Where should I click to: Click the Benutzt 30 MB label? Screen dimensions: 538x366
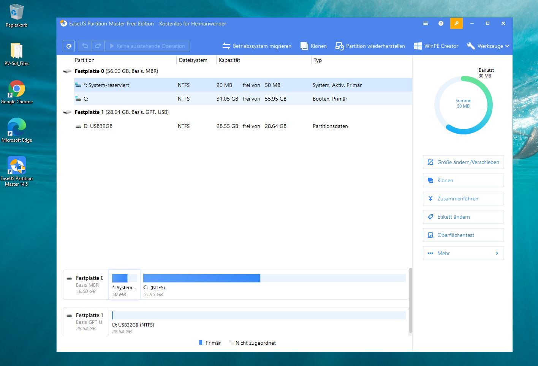486,73
